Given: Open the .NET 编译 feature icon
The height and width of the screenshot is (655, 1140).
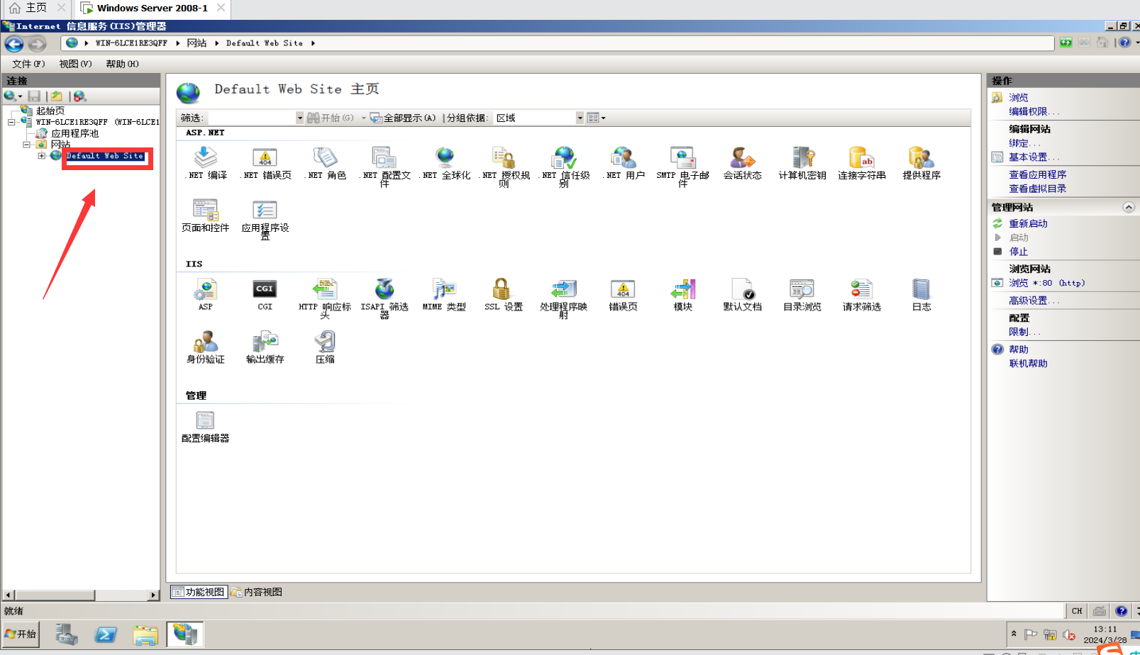Looking at the screenshot, I should tap(206, 162).
